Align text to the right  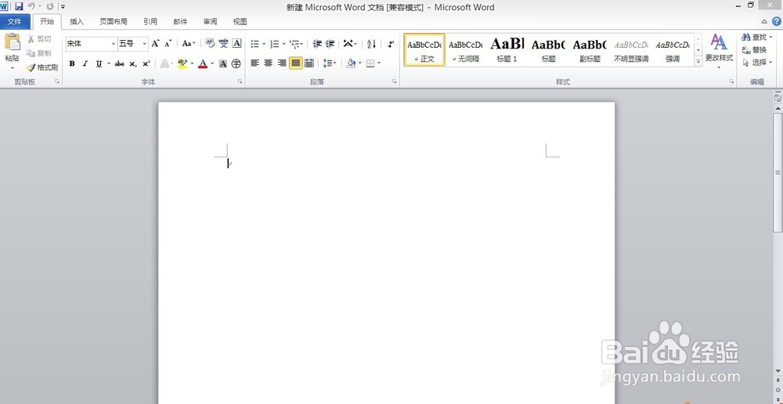[282, 63]
